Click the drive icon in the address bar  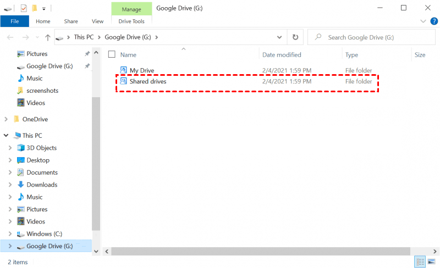coord(59,38)
